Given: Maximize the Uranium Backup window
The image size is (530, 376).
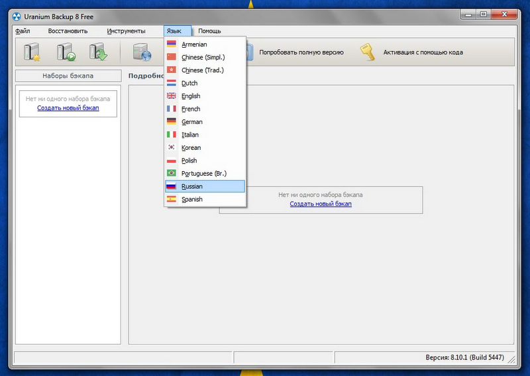Looking at the screenshot, I should point(484,14).
